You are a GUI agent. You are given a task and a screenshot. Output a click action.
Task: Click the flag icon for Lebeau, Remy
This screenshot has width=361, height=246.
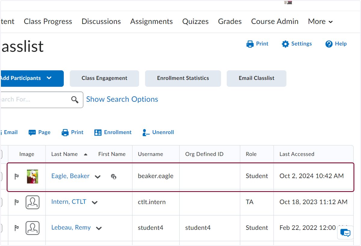coord(17,228)
